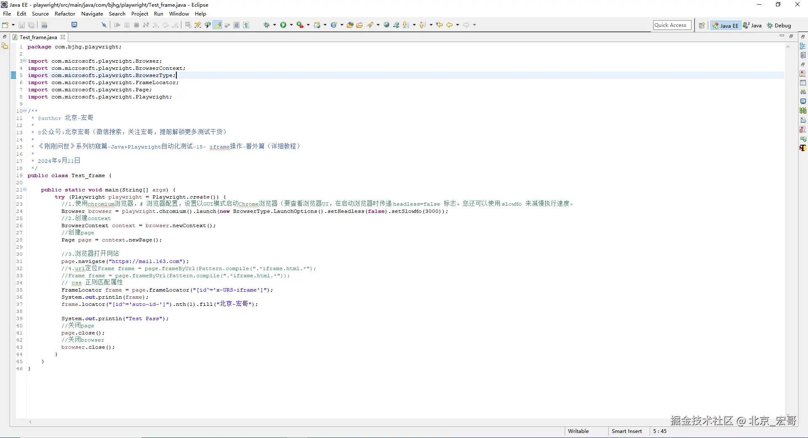Close the Test_frame.java editor tab
The image size is (808, 438).
coord(63,37)
